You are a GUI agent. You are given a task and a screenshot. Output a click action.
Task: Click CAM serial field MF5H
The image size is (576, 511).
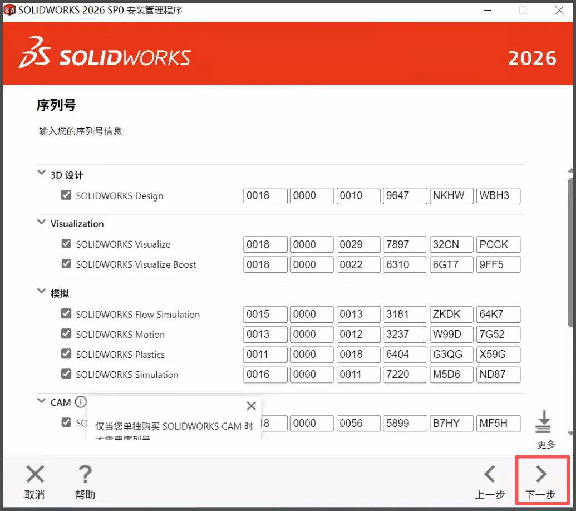(498, 423)
